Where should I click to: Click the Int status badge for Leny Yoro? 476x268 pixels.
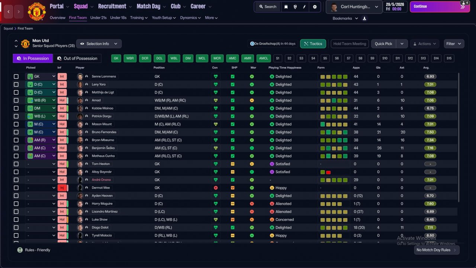62,84
